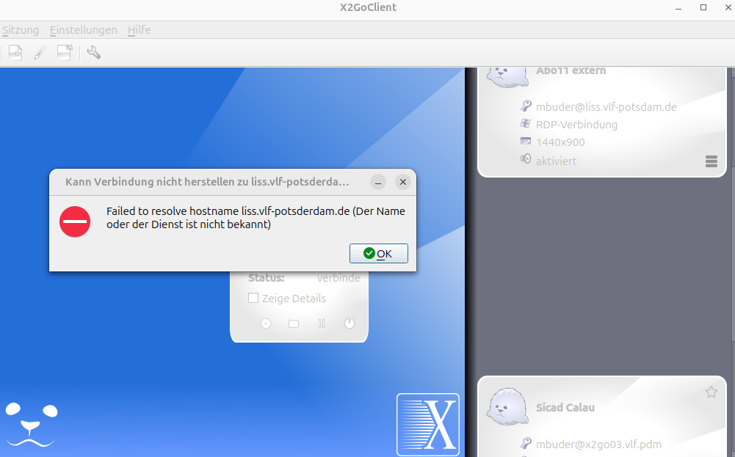
Task: Click the power terminate icon in status panel
Action: pyautogui.click(x=350, y=323)
